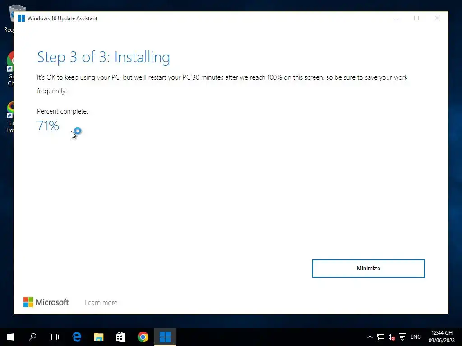Image resolution: width=462 pixels, height=346 pixels.
Task: Switch input language via ENG indicator
Action: point(416,337)
